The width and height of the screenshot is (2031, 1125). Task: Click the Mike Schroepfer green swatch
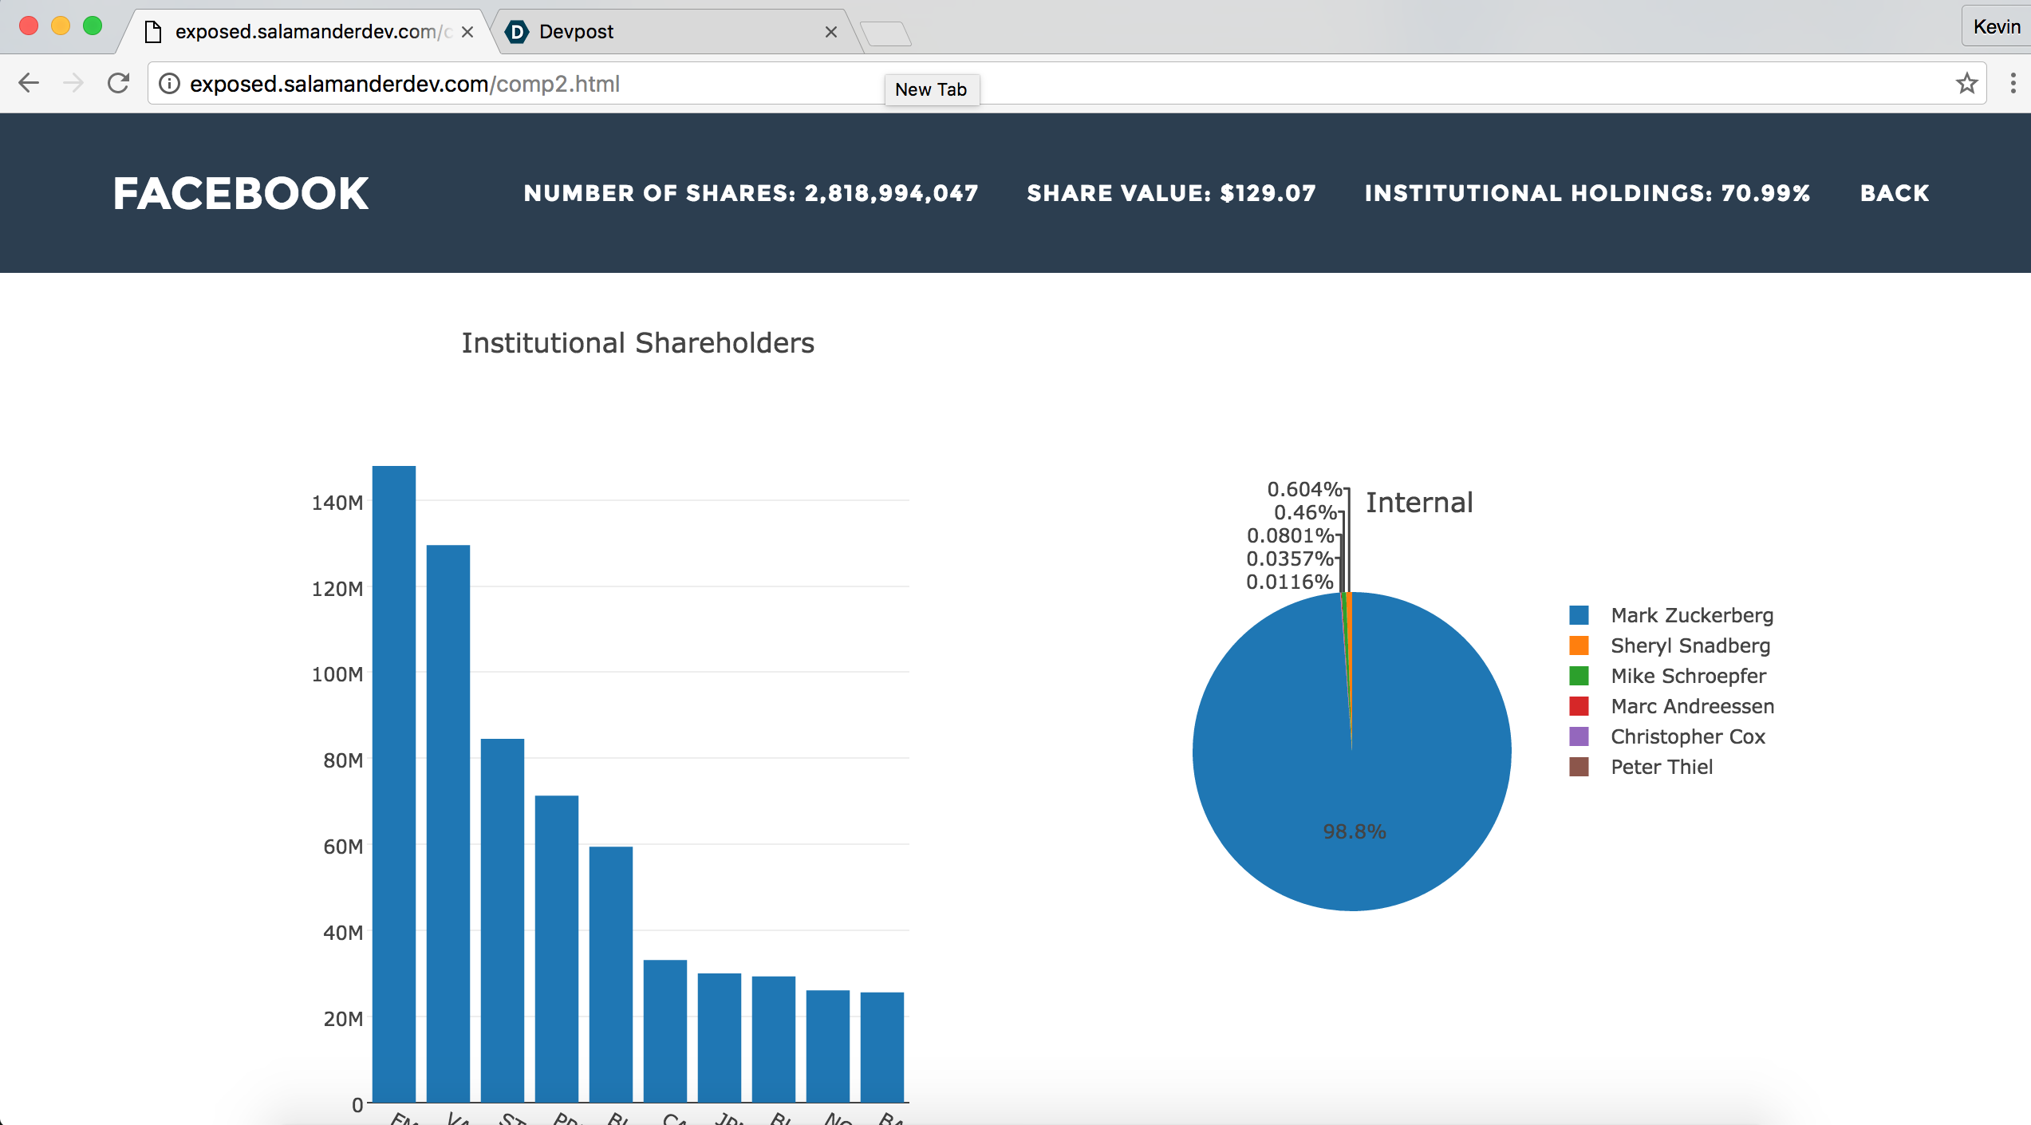(1579, 676)
